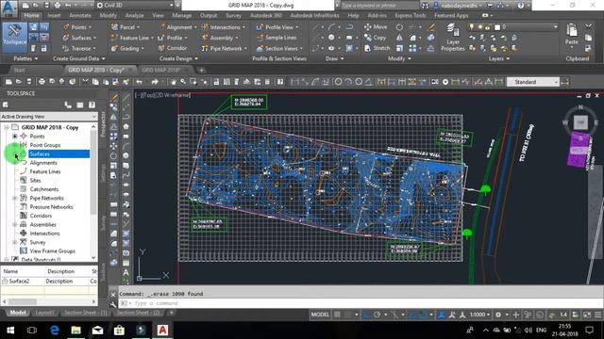
Task: Click the text A tool on vertical toolbar
Action: pyautogui.click(x=126, y=272)
